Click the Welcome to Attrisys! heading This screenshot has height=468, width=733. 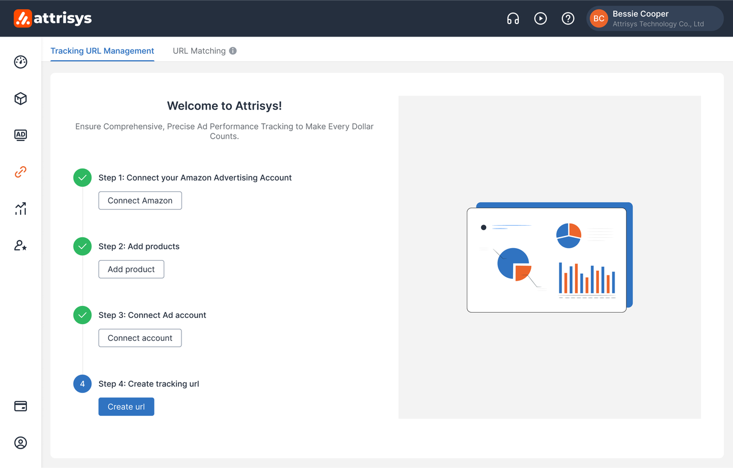tap(224, 105)
